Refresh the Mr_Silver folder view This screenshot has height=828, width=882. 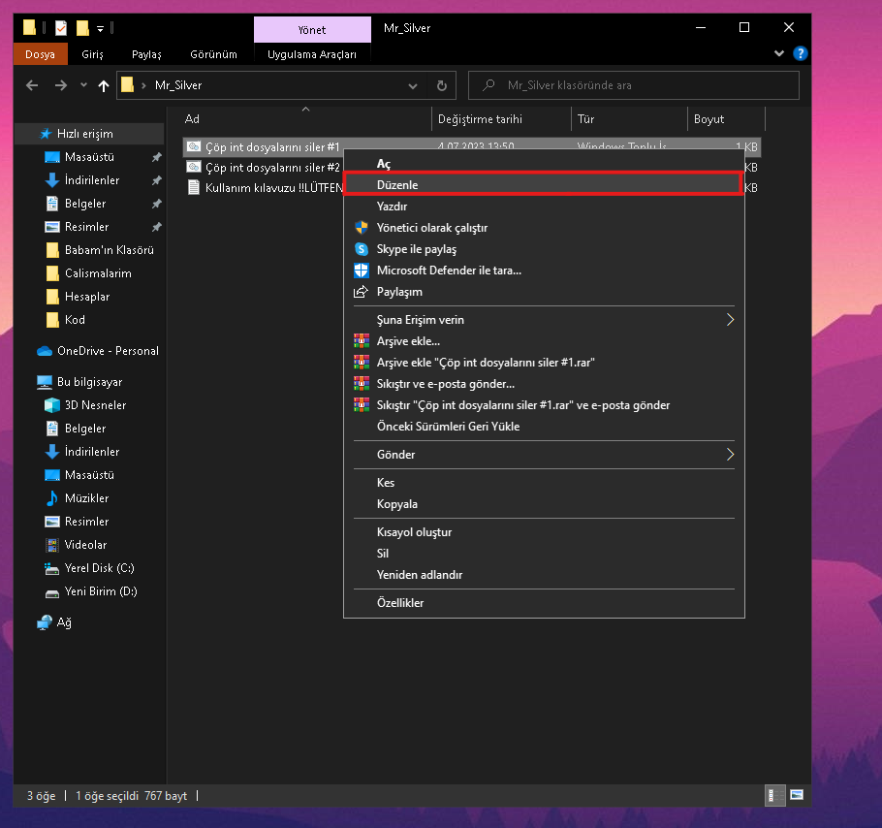coord(442,85)
